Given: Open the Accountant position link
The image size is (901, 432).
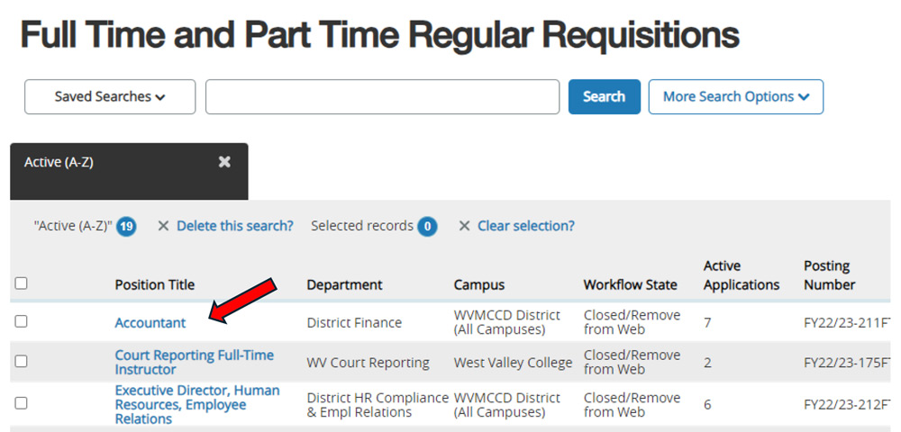Looking at the screenshot, I should 150,323.
